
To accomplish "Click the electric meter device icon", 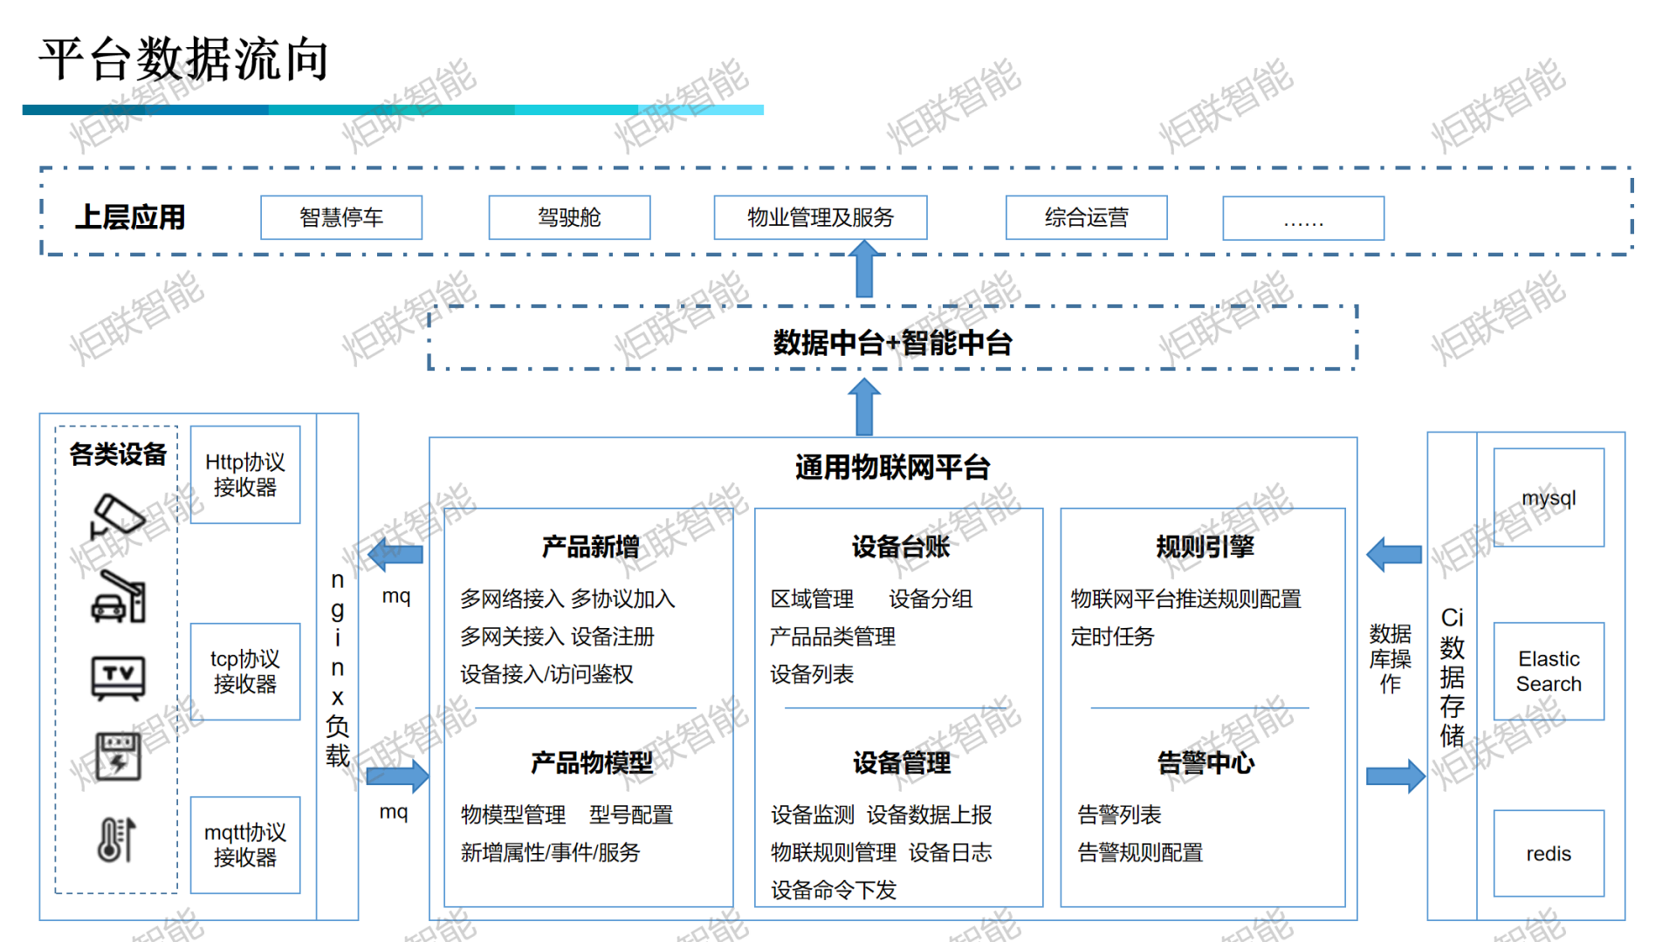I will [118, 756].
